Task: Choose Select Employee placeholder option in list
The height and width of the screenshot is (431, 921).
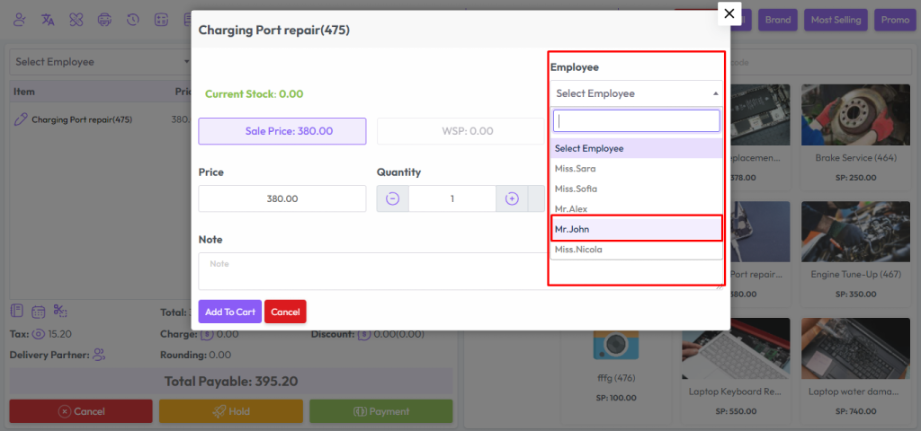Action: [x=637, y=148]
